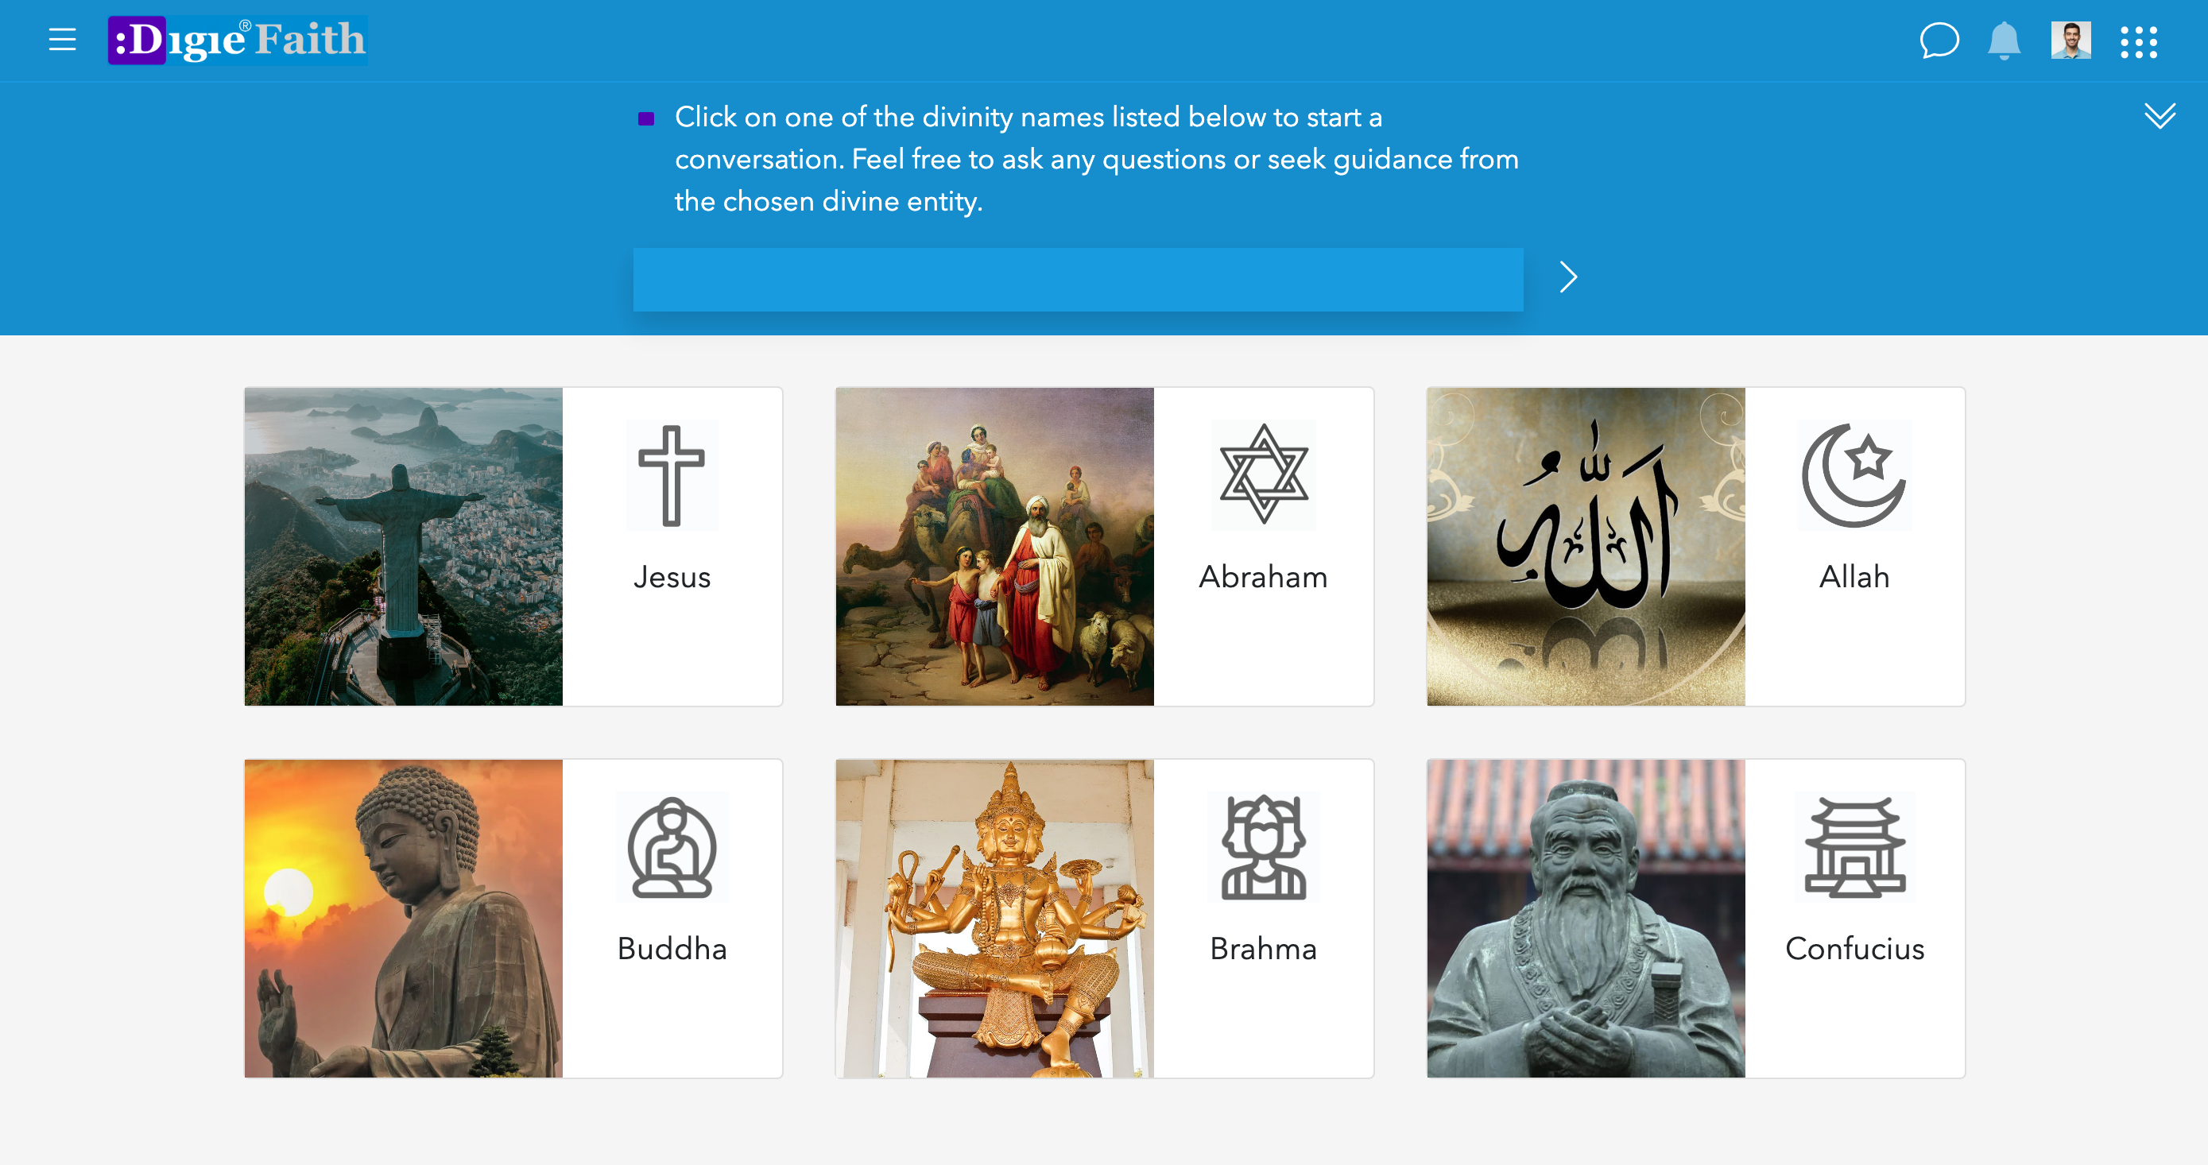
Task: Open the Confucius stone statue image
Action: click(1585, 918)
